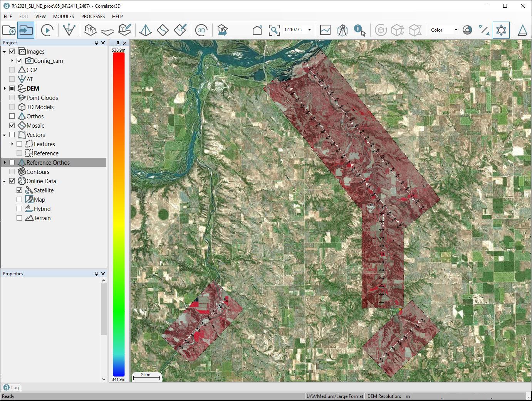Click the Log button at the bottom
This screenshot has height=401, width=532.
pos(11,388)
